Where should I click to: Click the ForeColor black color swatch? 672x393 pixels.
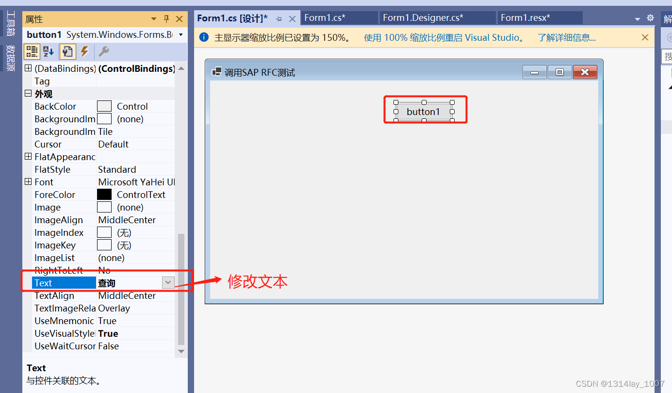click(x=104, y=195)
